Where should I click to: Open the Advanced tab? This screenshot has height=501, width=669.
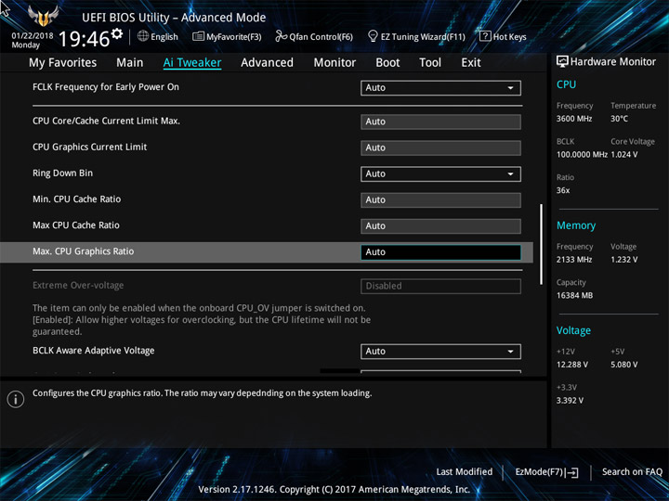267,63
